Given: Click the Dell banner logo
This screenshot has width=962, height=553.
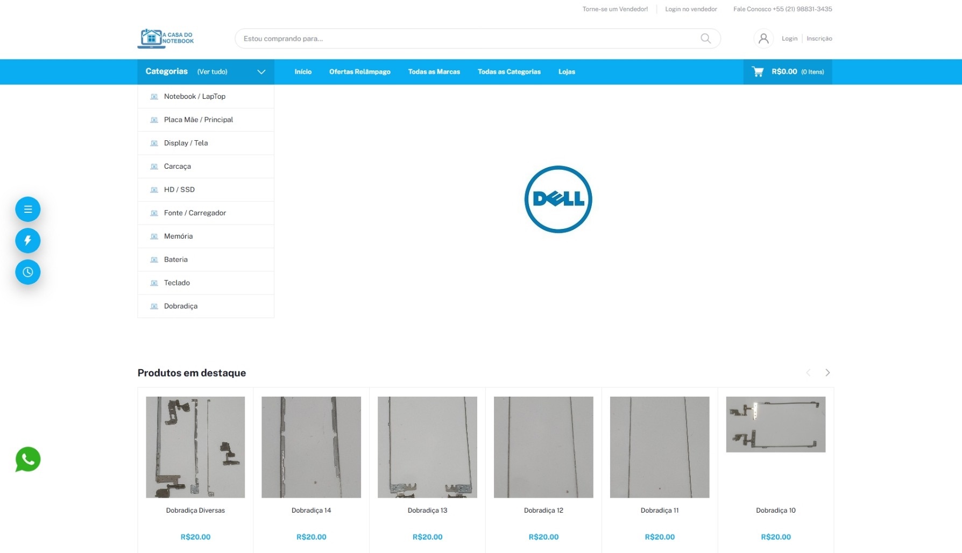Looking at the screenshot, I should [558, 199].
